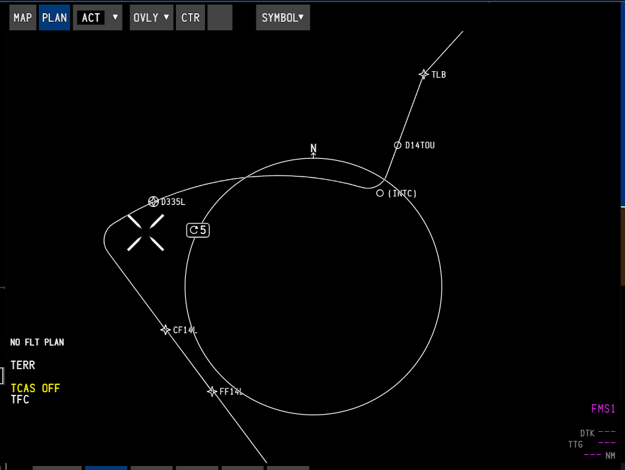The width and height of the screenshot is (625, 470).
Task: Select the (INTC) intercept waypoint circle
Action: [x=380, y=193]
